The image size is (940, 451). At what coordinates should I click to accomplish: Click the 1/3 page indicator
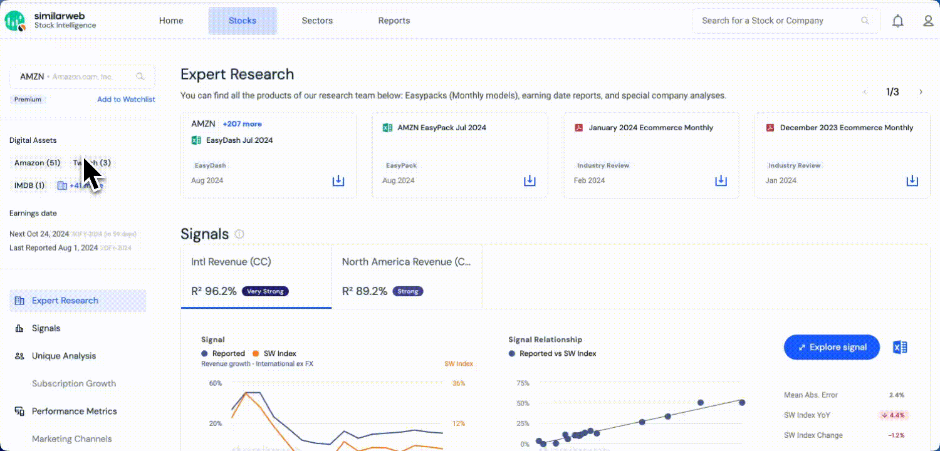[x=892, y=92]
